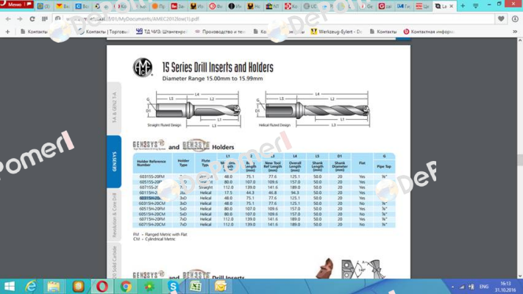
Task: Go forward to the next page
Action: point(20,19)
